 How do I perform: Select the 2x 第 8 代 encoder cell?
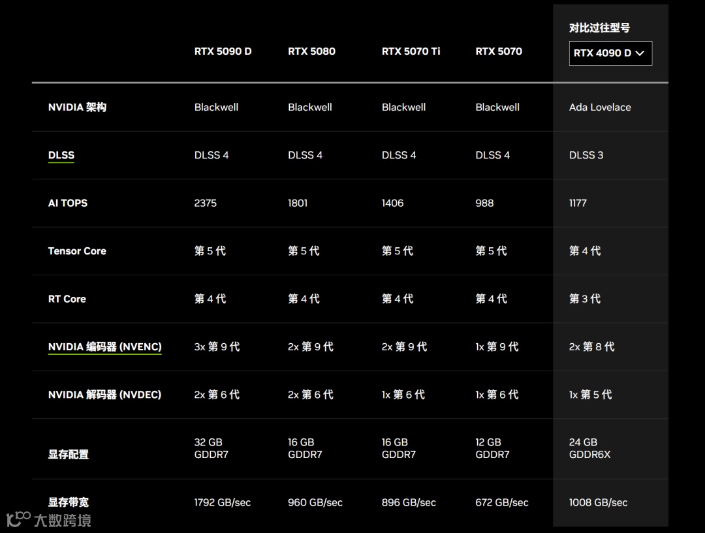point(591,347)
